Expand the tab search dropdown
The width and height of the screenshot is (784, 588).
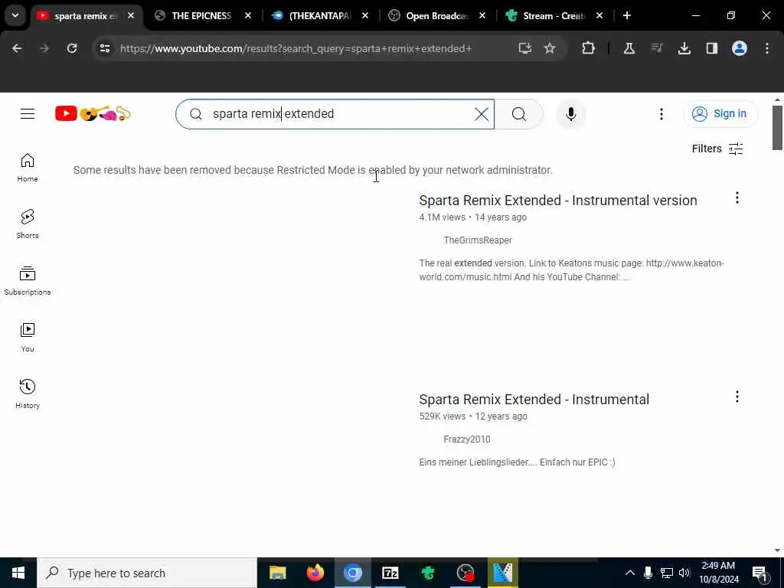[15, 15]
